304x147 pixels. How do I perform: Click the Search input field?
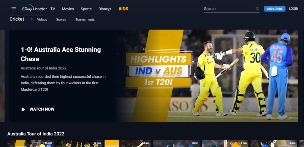(232, 9)
